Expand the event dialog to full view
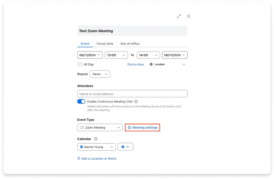Image resolution: width=274 pixels, height=179 pixels. click(179, 16)
